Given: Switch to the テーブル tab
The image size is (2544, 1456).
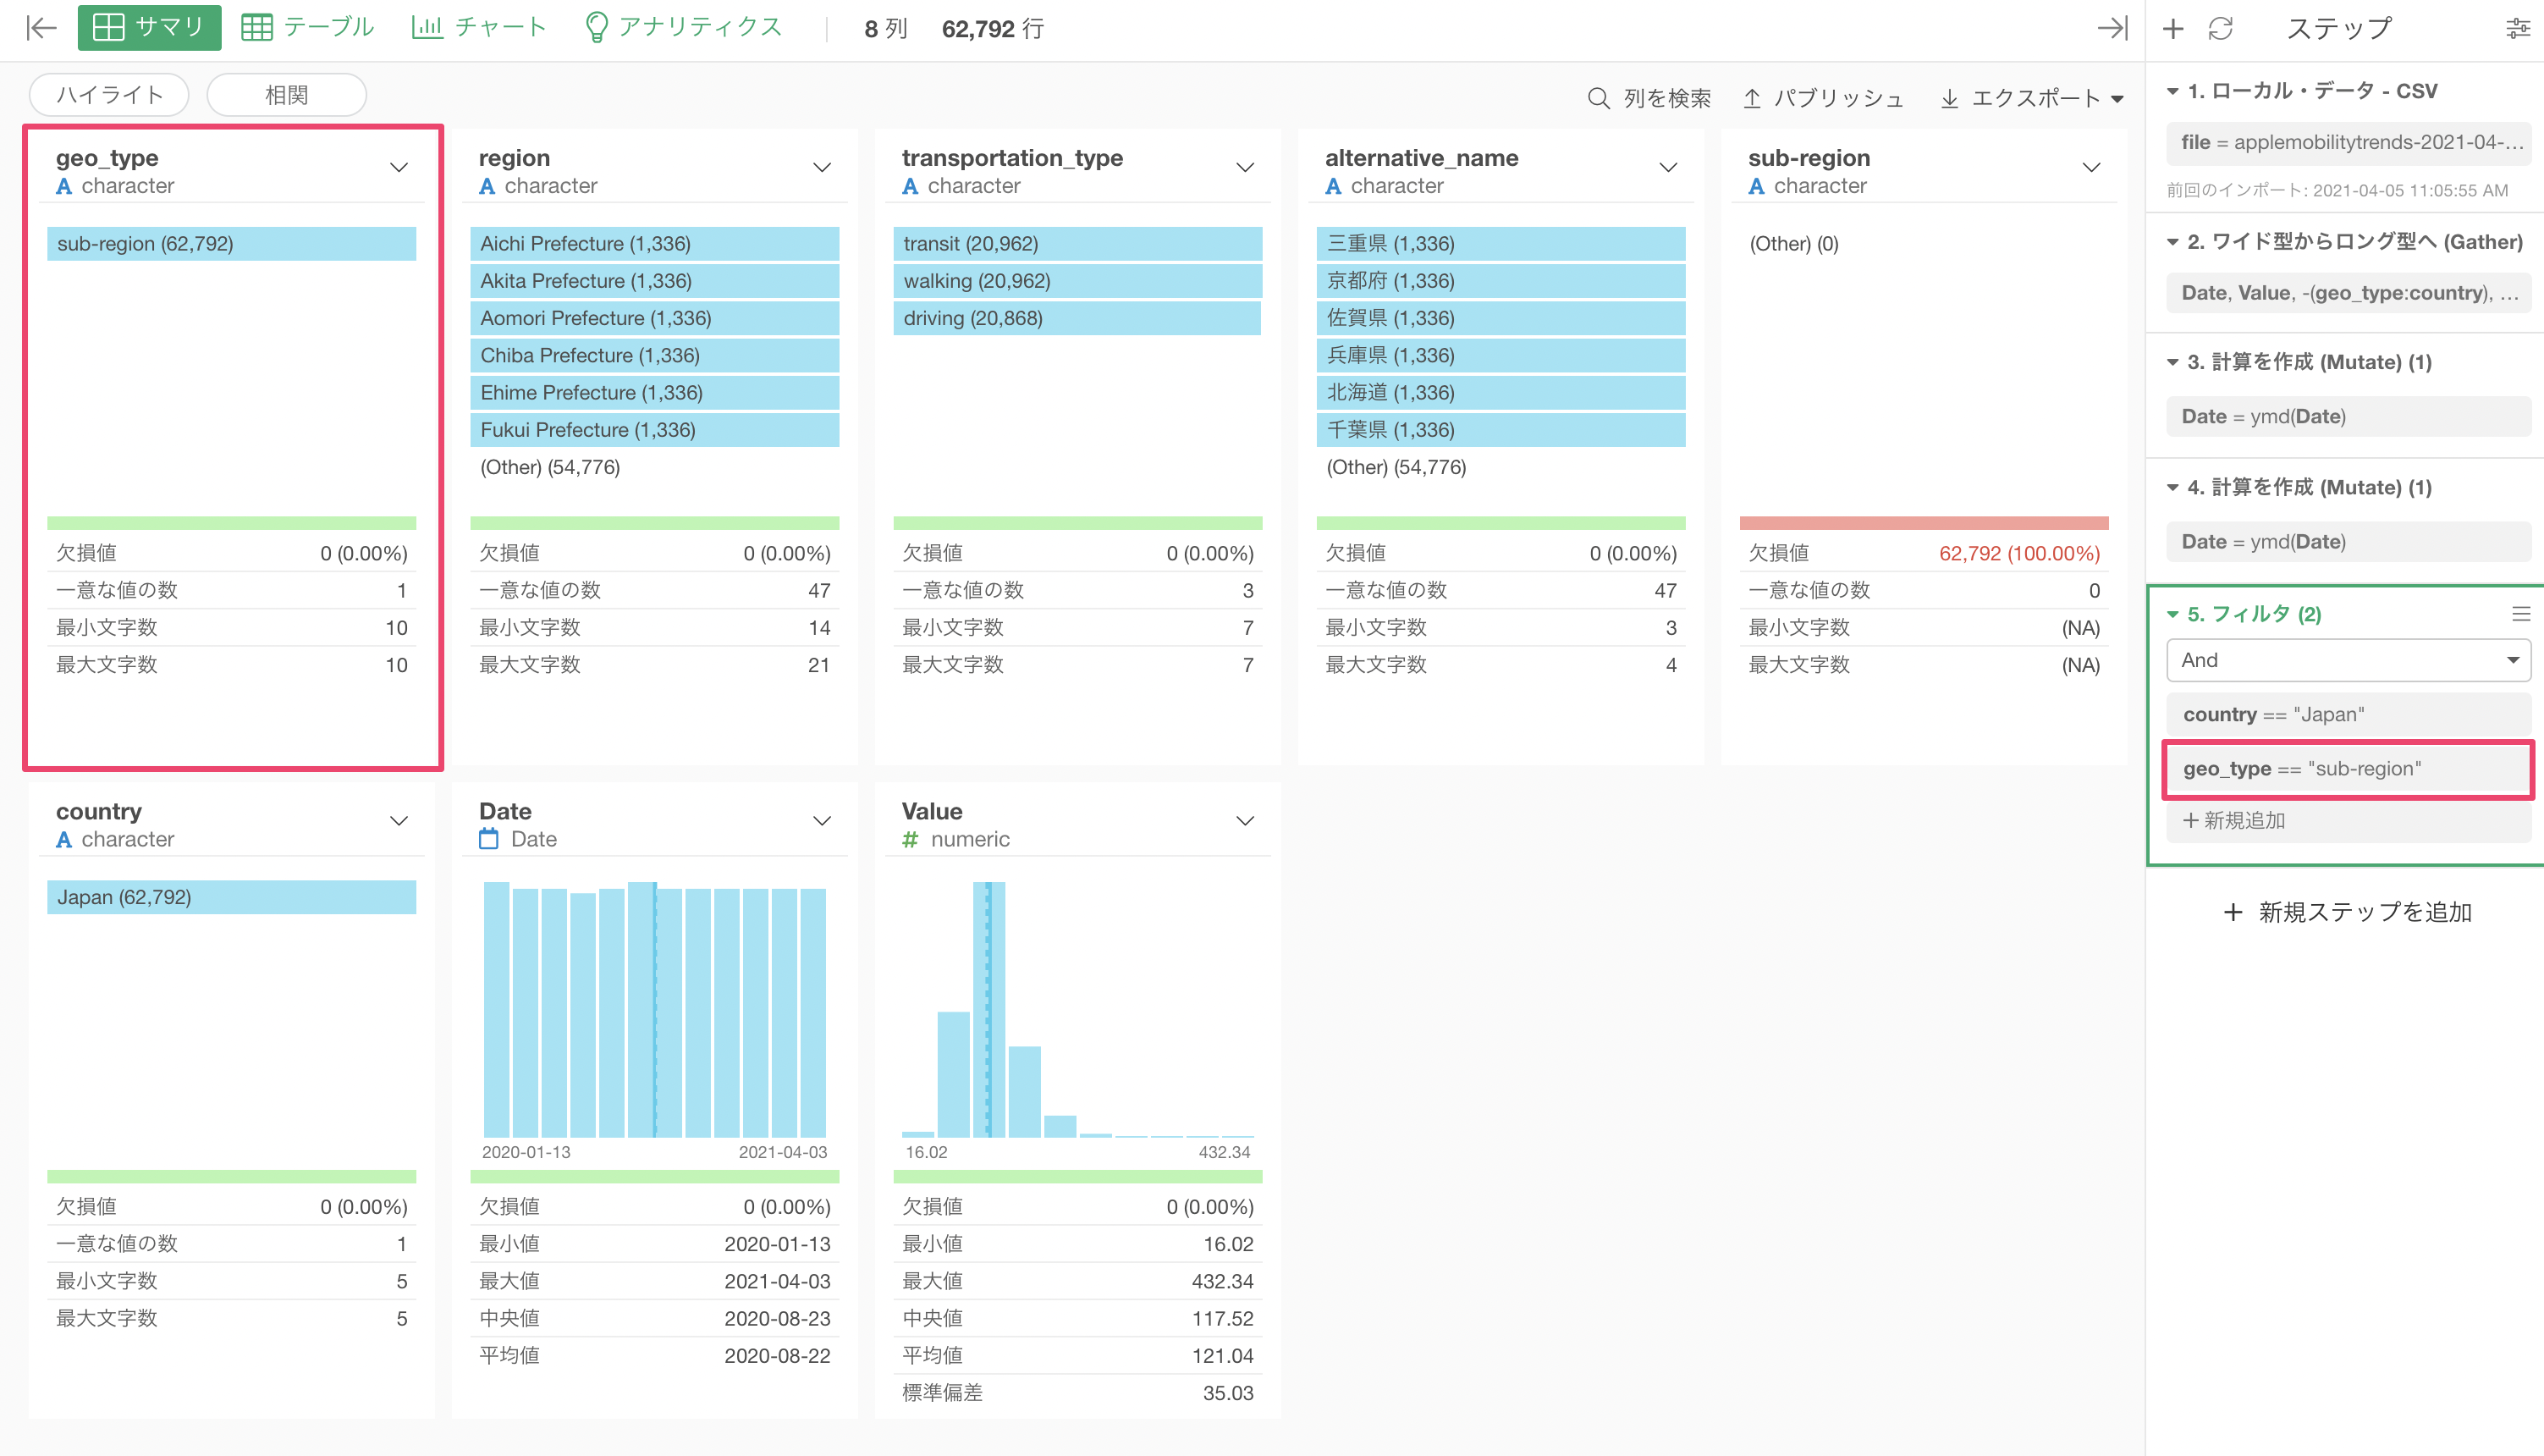Looking at the screenshot, I should point(308,27).
